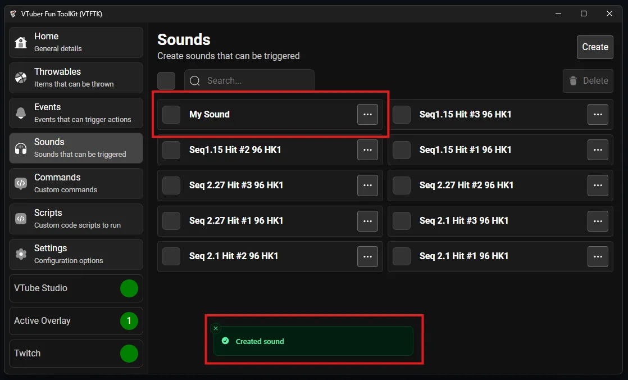Click the bell icon beside Events

coord(21,113)
